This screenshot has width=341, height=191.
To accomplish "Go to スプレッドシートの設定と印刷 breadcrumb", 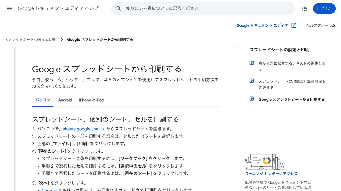I will [30, 40].
